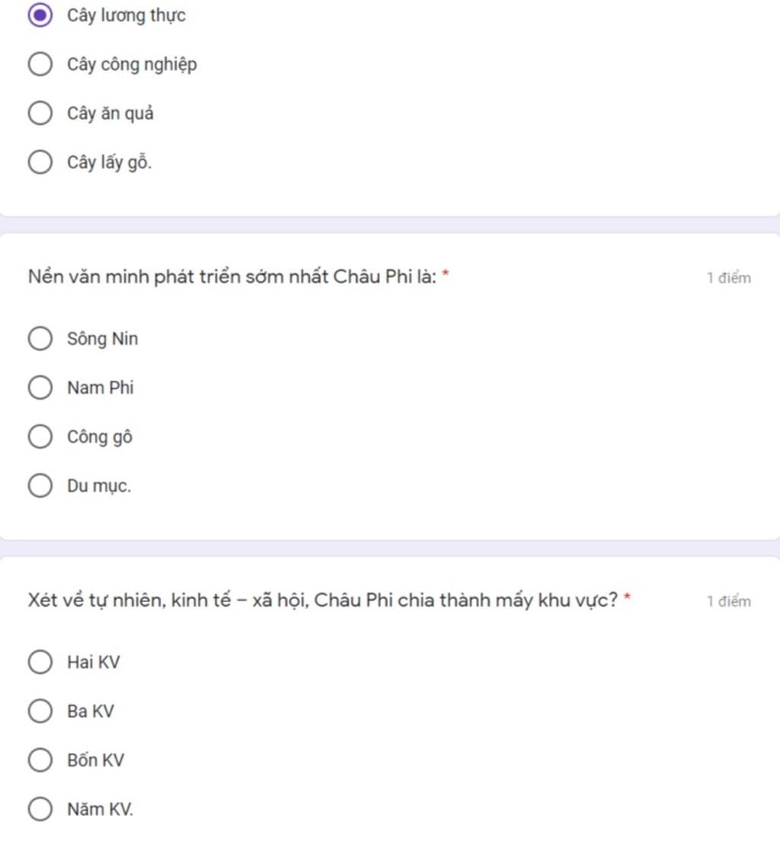The image size is (780, 848).
Task: Pick the "Bốn KV" radio option
Action: coord(40,760)
